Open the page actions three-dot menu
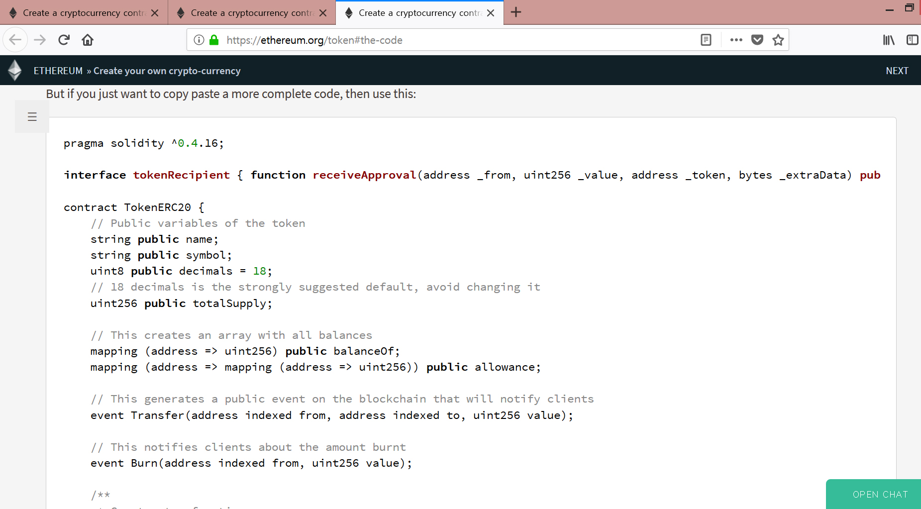 click(x=736, y=40)
